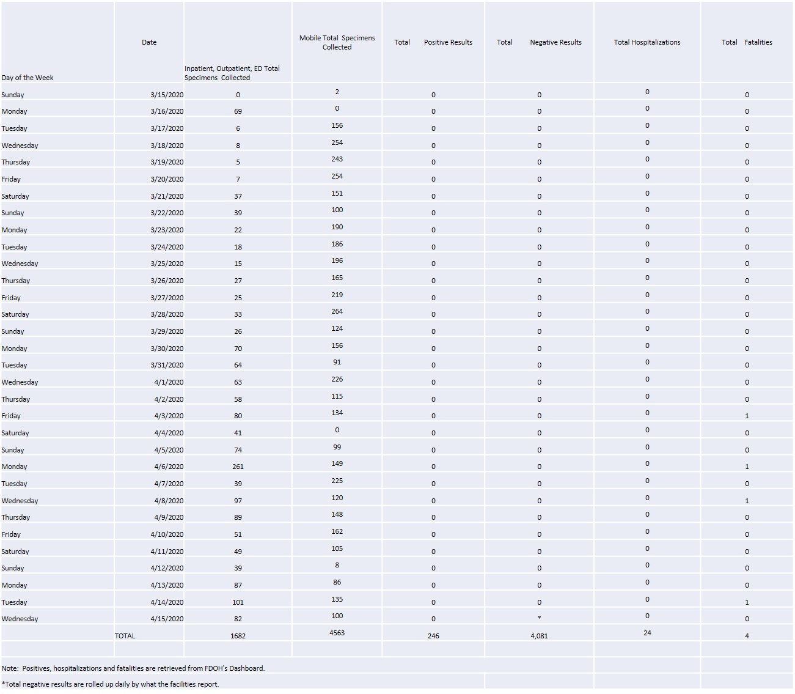Viewport: 795px width, 694px height.
Task: Select the total positives cell 246
Action: point(433,636)
